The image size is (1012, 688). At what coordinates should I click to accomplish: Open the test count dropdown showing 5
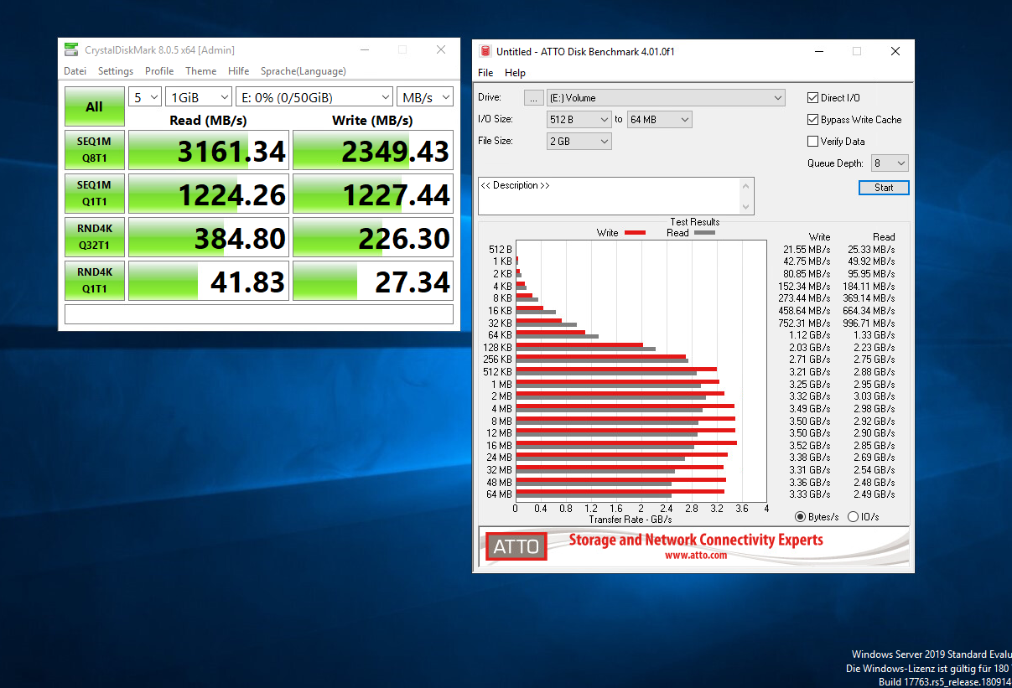tap(144, 97)
